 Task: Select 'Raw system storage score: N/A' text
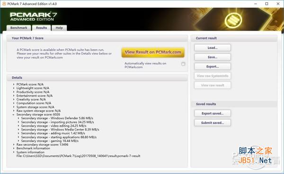39,111
